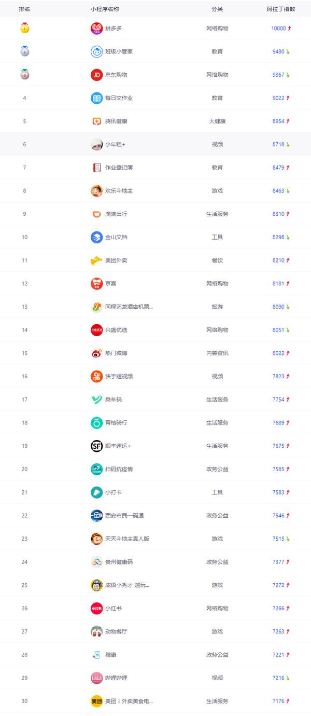Click the index value 10000

(x=278, y=29)
